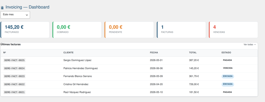Click client Fernando Blanco Serrano
This screenshot has width=265, height=102.
(x=78, y=76)
